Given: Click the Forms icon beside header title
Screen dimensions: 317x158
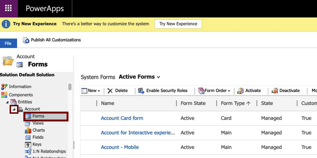Looking at the screenshot, I should 20,65.
